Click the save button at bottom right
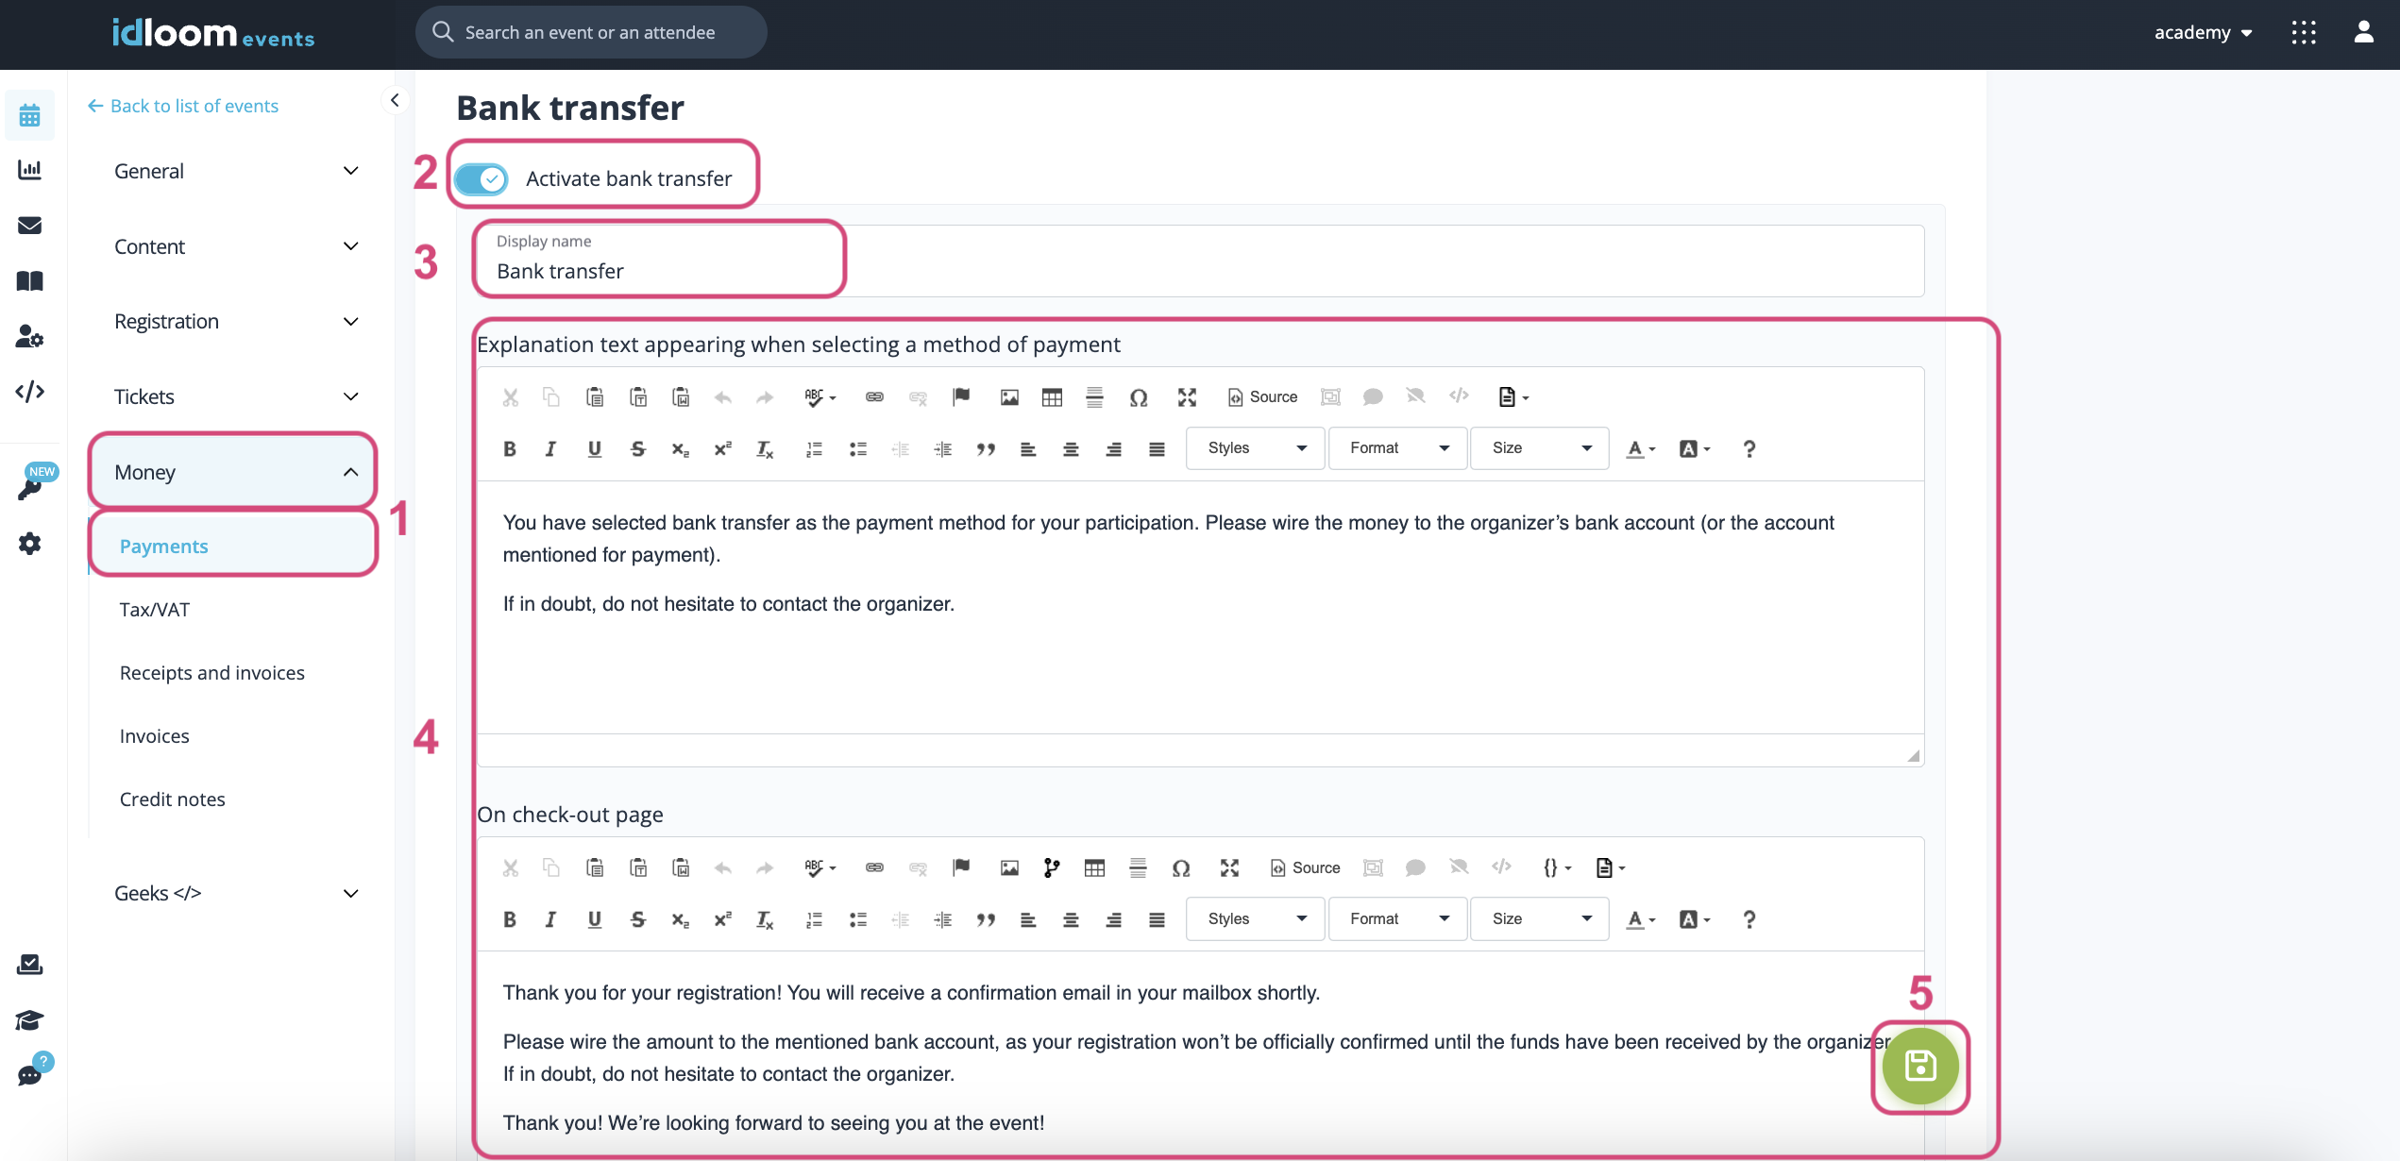The image size is (2400, 1161). 1918,1067
